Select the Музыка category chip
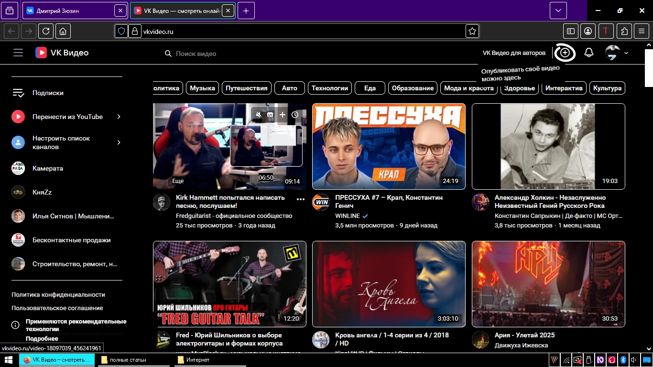Viewport: 653px width, 367px height. coord(202,88)
